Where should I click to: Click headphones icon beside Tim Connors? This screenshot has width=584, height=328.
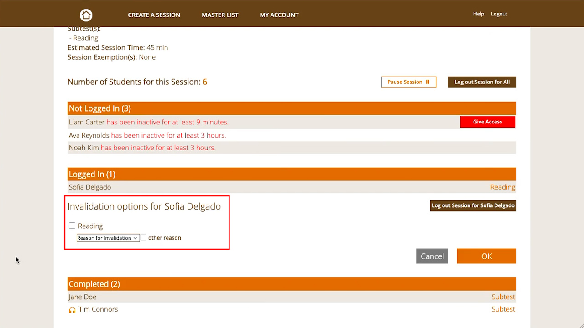(x=72, y=310)
